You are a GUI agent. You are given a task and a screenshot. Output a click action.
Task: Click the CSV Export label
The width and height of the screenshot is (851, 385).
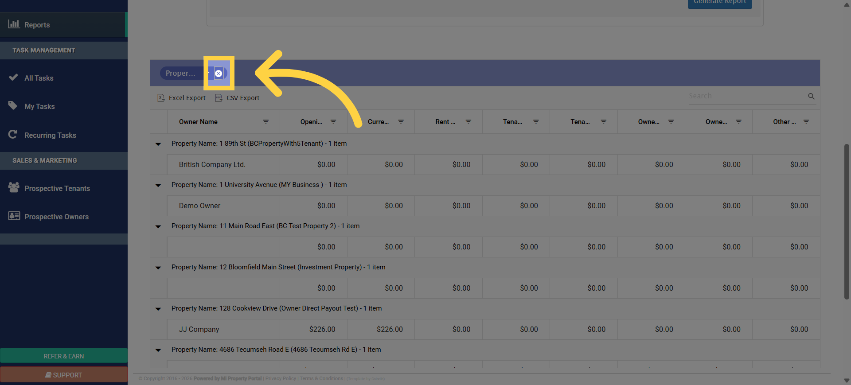[x=243, y=98]
